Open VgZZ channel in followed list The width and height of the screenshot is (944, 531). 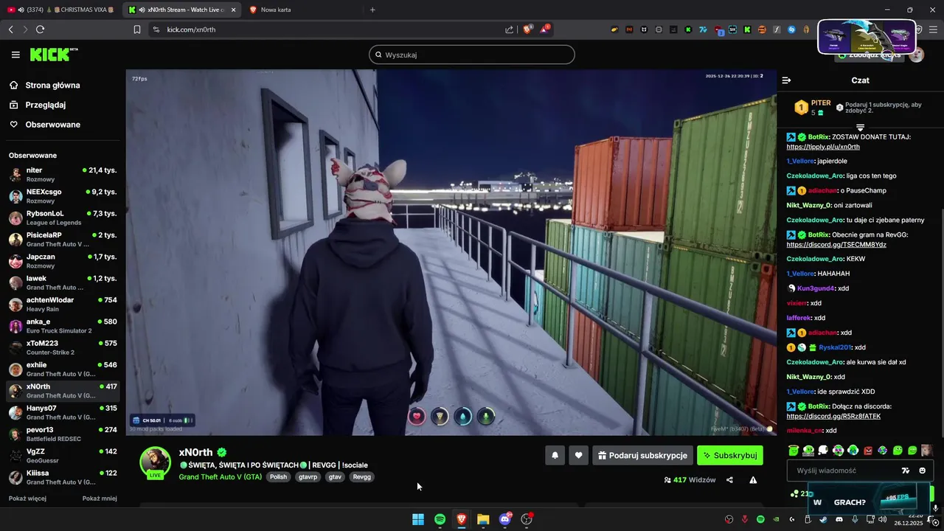63,456
